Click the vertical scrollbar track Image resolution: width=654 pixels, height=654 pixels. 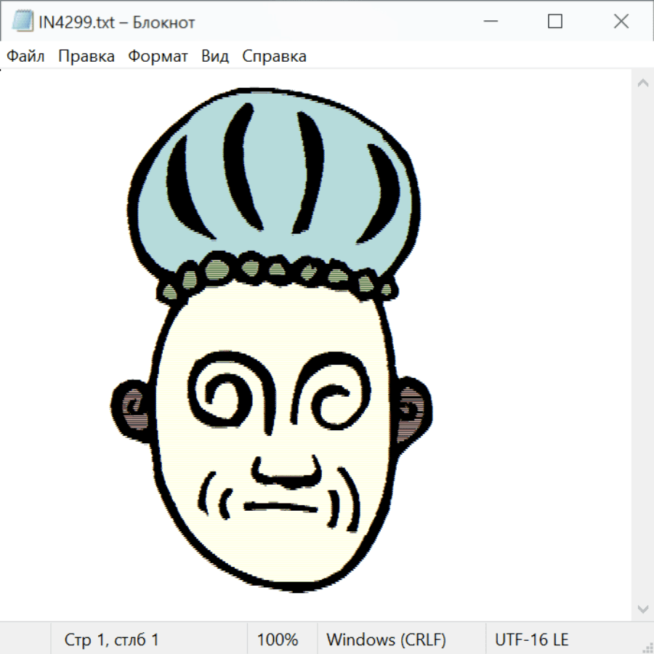[x=642, y=345]
